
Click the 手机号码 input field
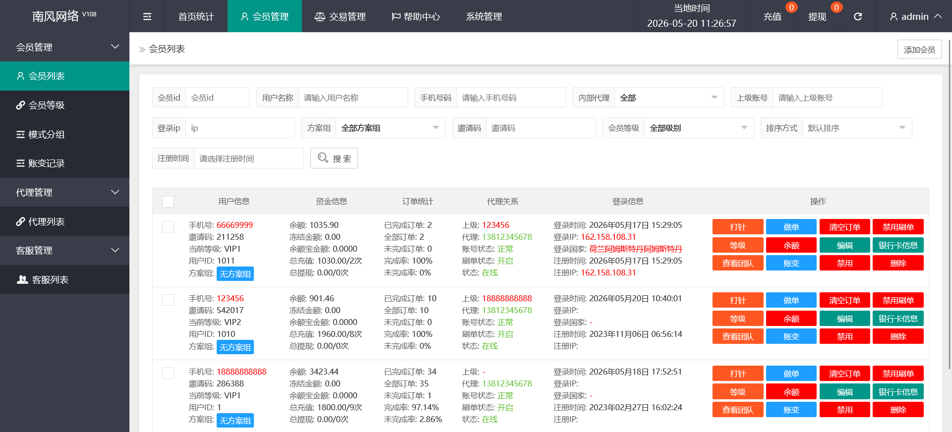pyautogui.click(x=511, y=98)
